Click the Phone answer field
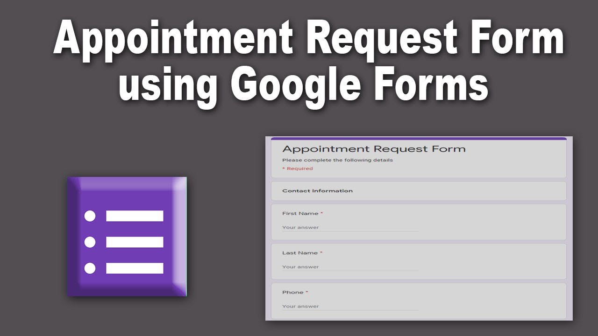The width and height of the screenshot is (598, 336). (350, 307)
